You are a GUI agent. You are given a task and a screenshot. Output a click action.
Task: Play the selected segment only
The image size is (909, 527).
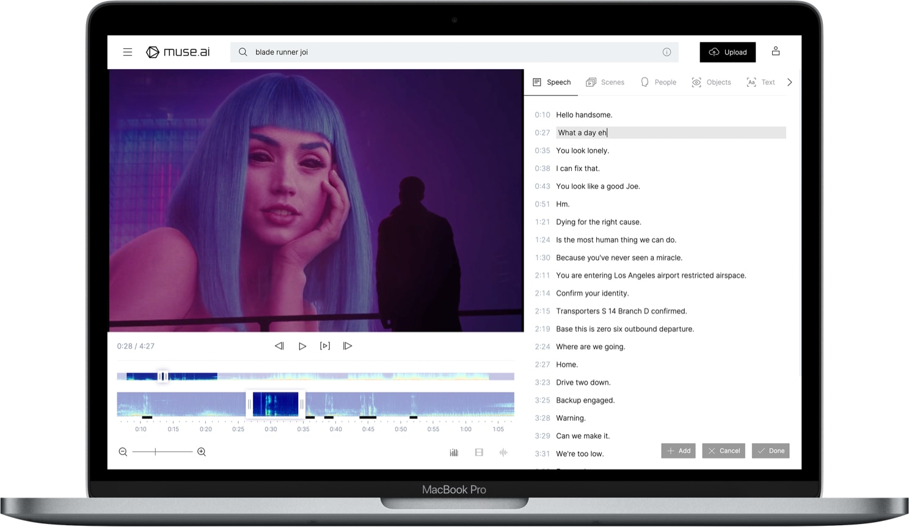tap(325, 346)
